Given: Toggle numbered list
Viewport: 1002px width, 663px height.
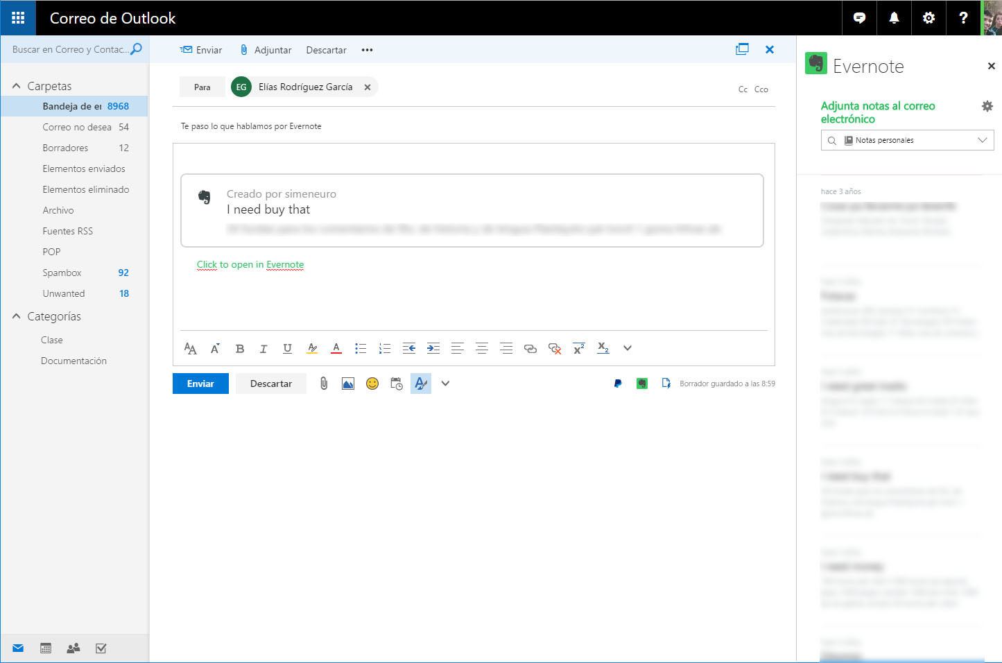Looking at the screenshot, I should pos(385,349).
